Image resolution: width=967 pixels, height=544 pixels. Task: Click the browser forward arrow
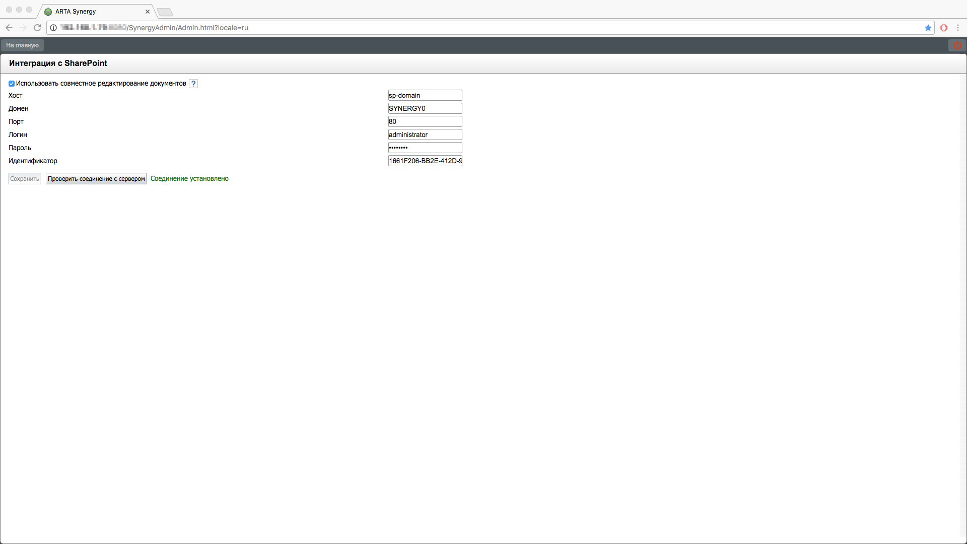tap(23, 28)
